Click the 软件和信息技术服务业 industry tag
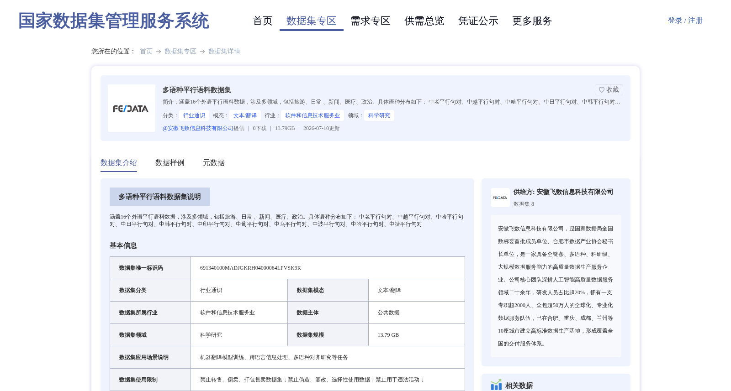 tap(313, 115)
